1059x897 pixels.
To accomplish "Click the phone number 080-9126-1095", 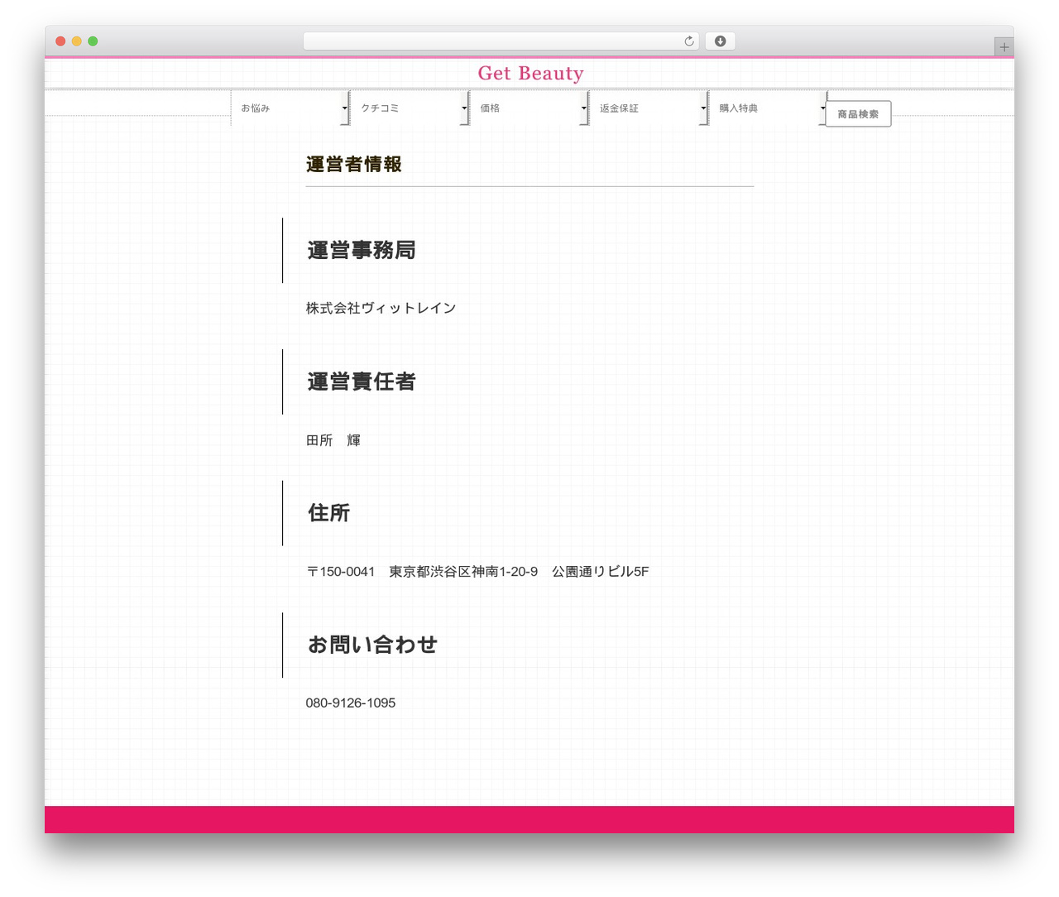I will (x=351, y=703).
